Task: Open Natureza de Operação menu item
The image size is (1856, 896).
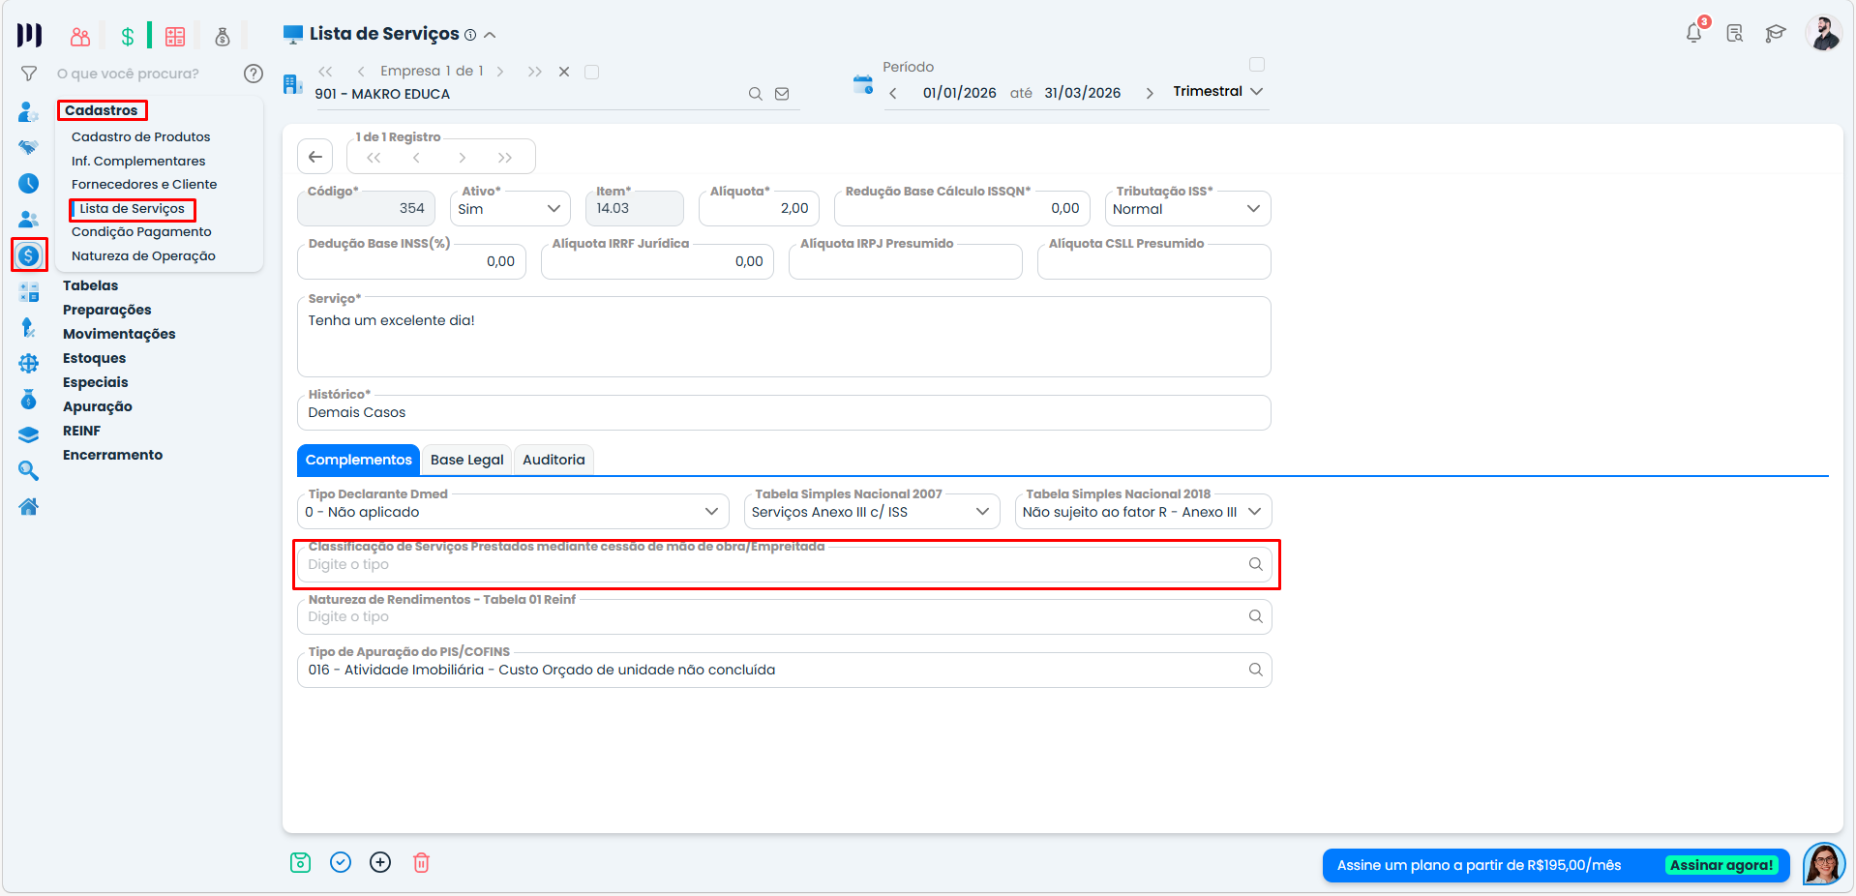Action: click(x=143, y=255)
